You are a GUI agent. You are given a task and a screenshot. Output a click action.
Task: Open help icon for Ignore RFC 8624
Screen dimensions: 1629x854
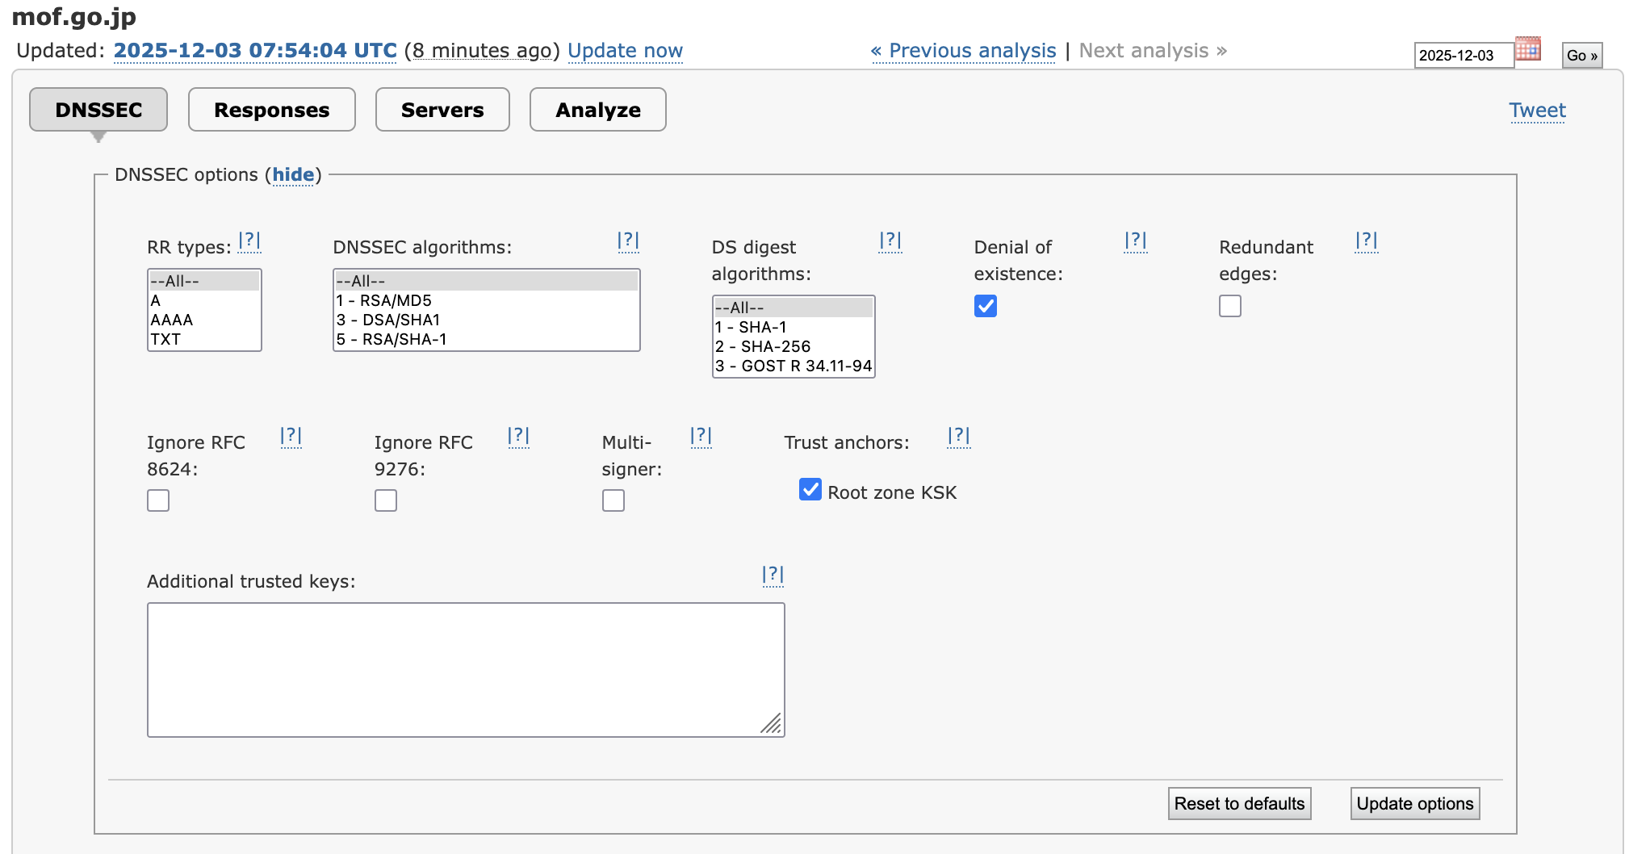click(x=291, y=437)
